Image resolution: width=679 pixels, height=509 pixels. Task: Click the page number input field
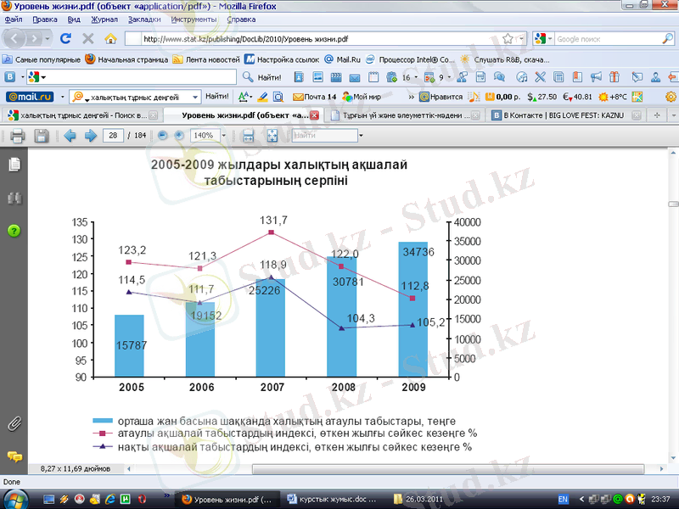pos(112,136)
